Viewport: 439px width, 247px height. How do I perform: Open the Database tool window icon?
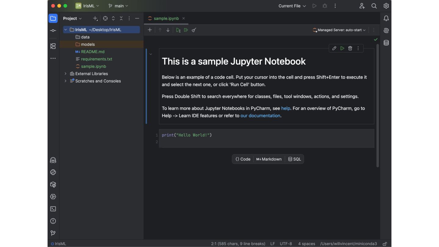pos(386,43)
